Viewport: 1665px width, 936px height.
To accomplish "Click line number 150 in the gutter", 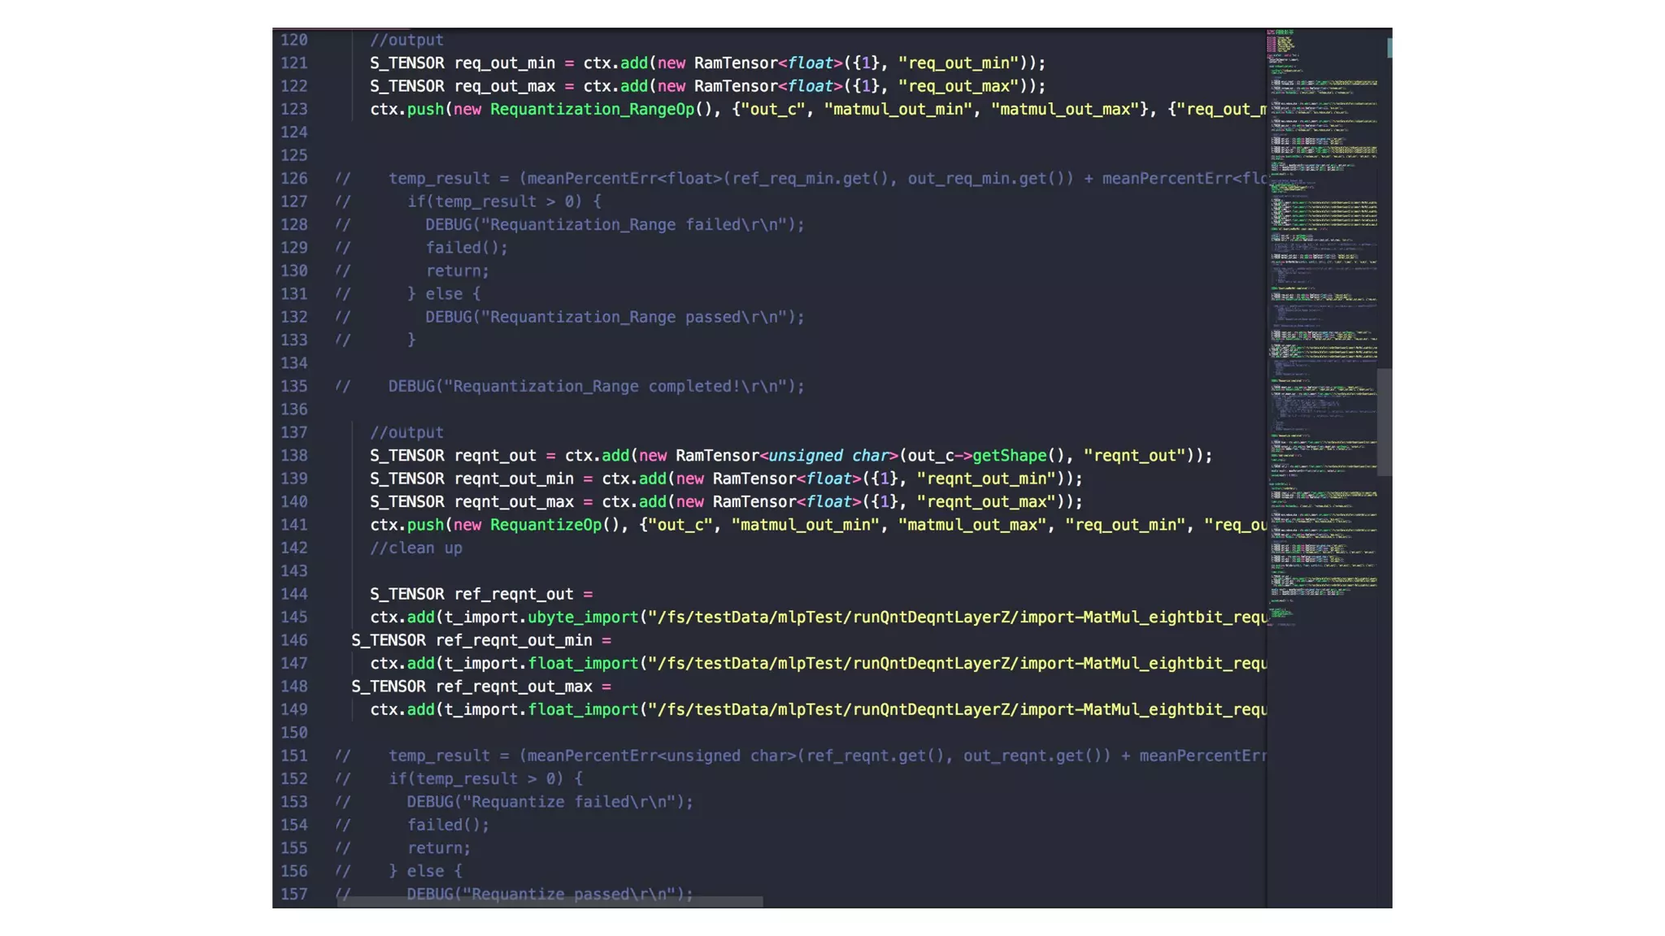I will [294, 733].
